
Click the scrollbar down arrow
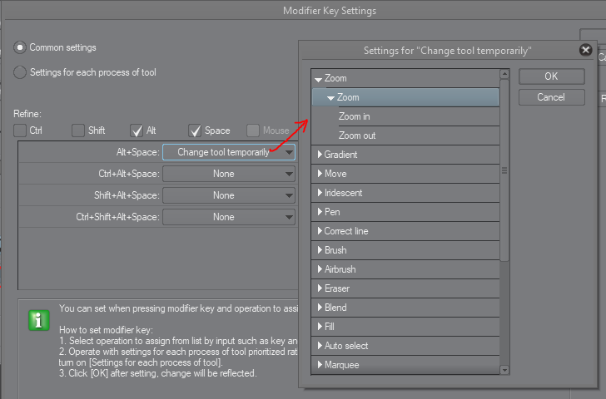click(504, 369)
